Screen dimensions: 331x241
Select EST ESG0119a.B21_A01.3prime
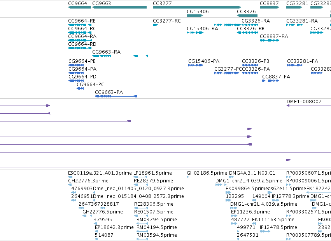[100, 173]
